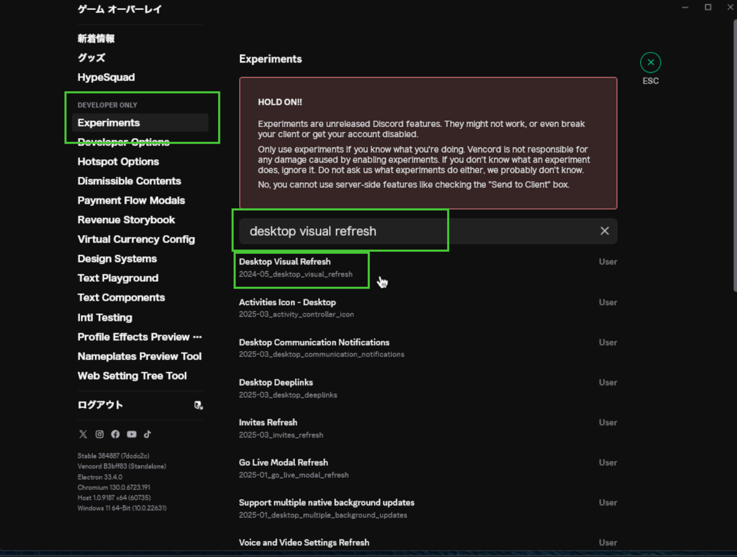The width and height of the screenshot is (737, 557).
Task: Click the "Electron 33.4.0" version line
Action: pyautogui.click(x=100, y=477)
